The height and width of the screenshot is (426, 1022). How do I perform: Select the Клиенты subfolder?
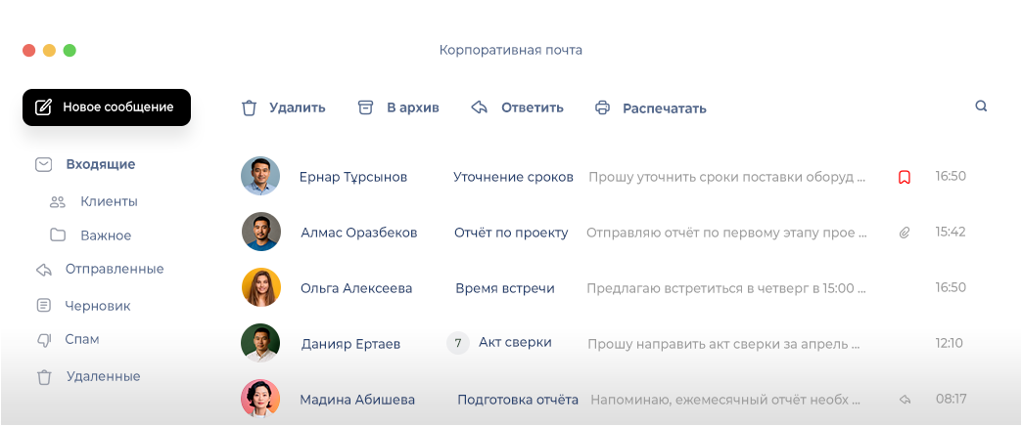(108, 201)
